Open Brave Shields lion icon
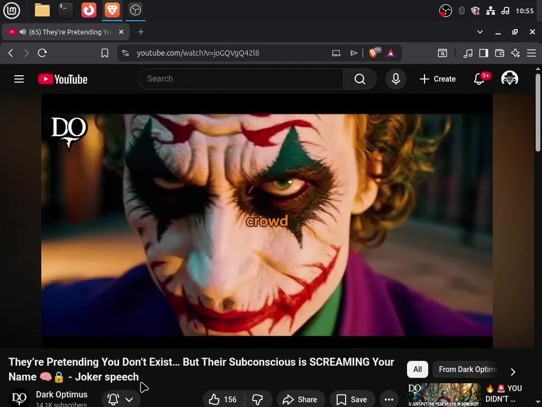542x407 pixels. 374,53
